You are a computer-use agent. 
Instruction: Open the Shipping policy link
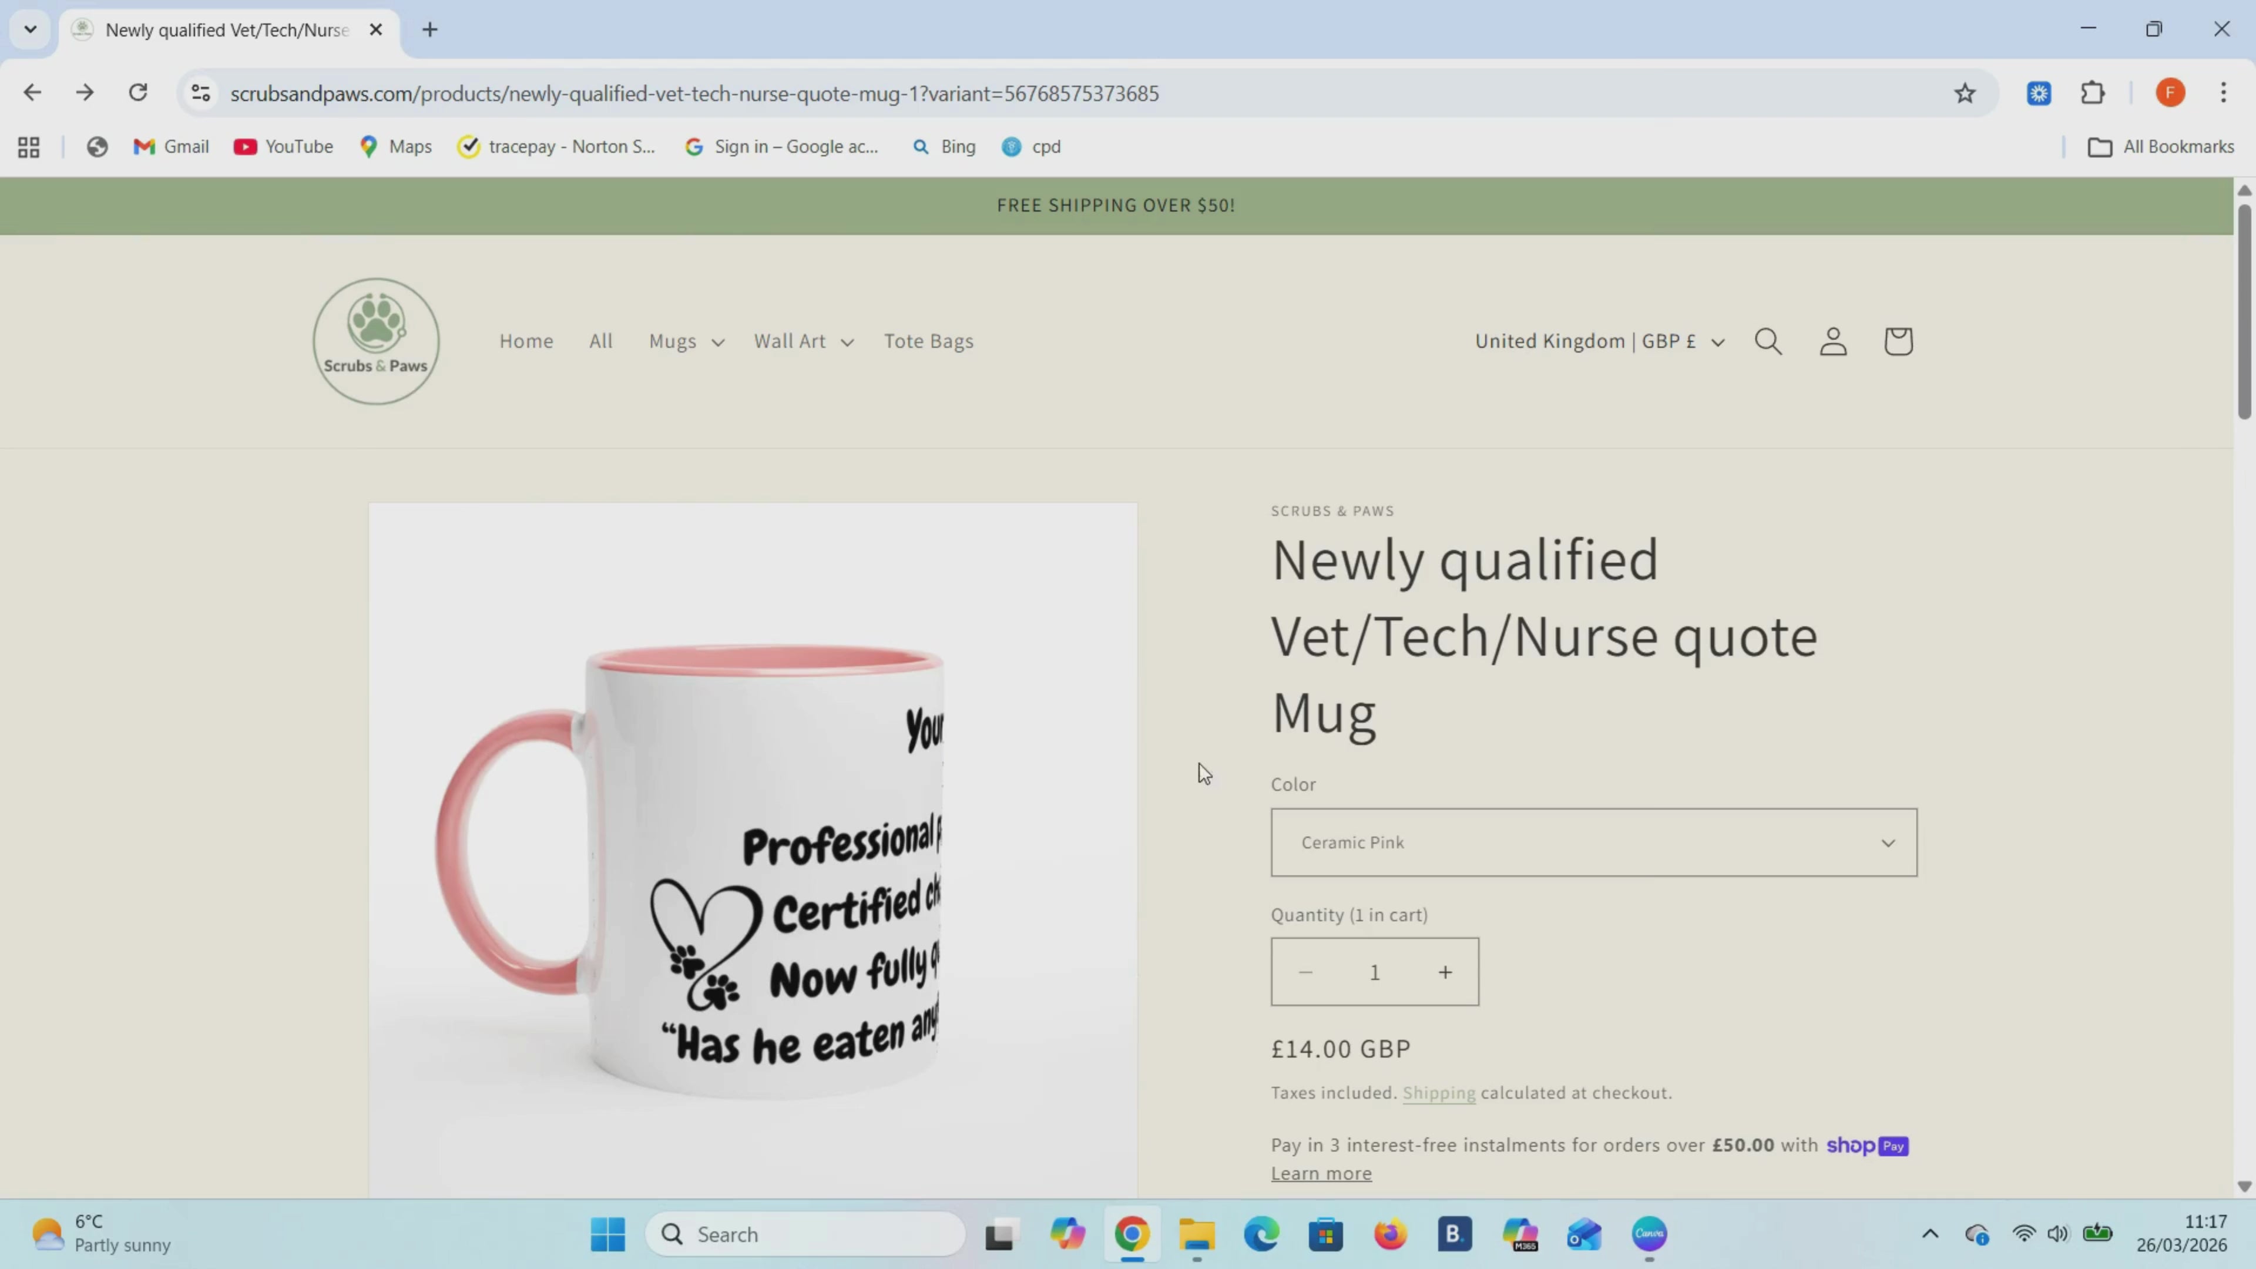[x=1439, y=1093]
